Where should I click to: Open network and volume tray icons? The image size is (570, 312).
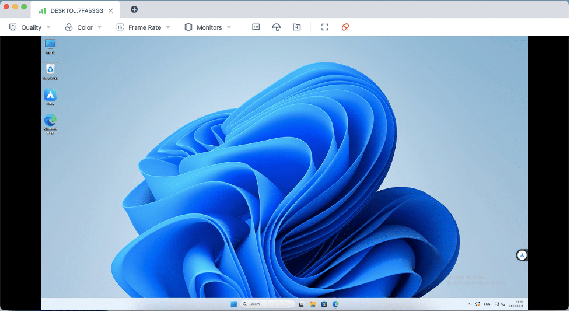pyautogui.click(x=500, y=304)
